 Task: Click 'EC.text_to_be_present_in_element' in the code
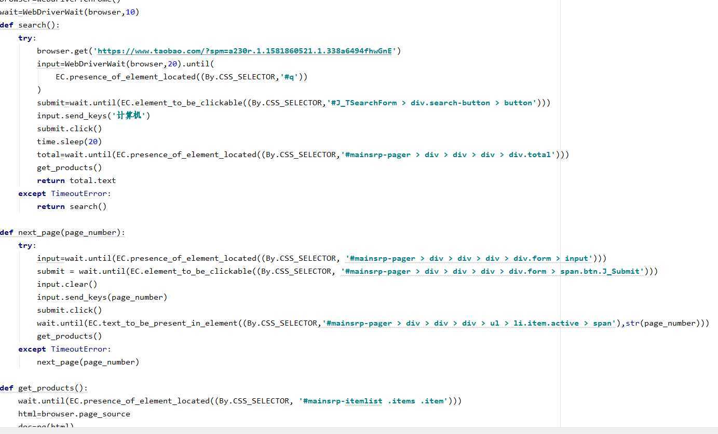pyautogui.click(x=162, y=323)
